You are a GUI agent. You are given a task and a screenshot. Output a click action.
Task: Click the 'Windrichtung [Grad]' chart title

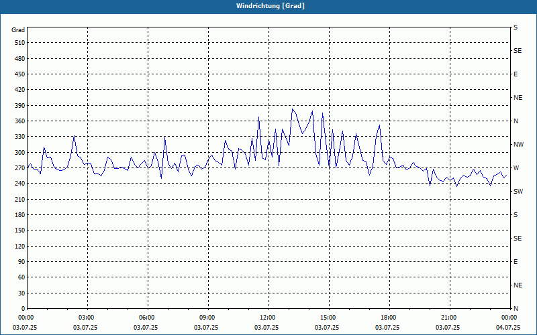tap(271, 6)
